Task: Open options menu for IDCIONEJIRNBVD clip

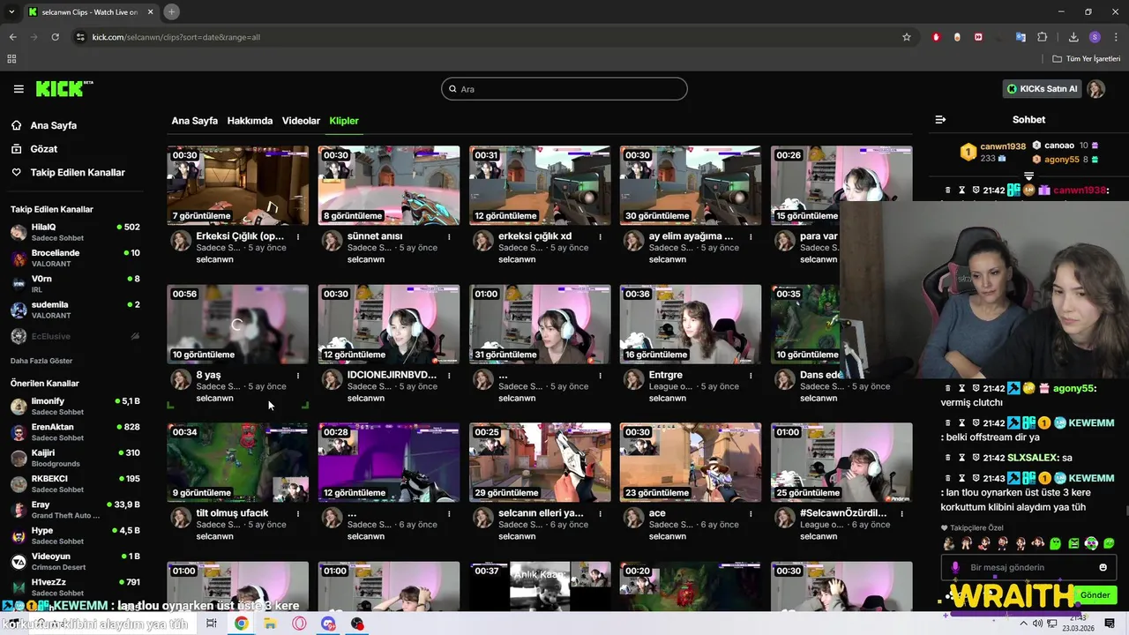Action: point(449,375)
